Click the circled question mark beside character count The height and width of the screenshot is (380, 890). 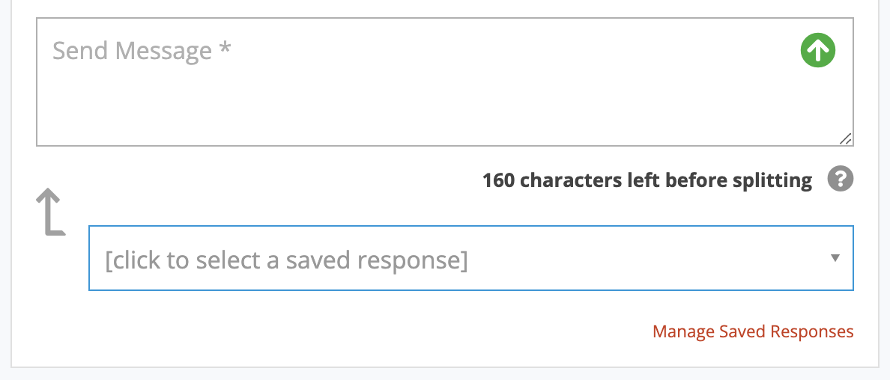(840, 180)
